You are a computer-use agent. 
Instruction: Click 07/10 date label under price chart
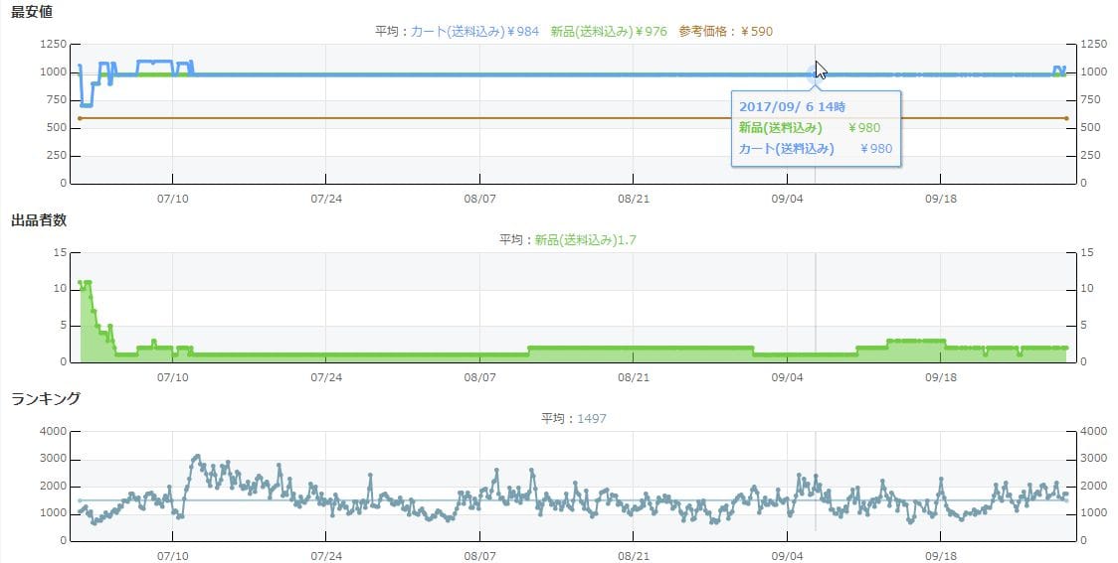click(173, 199)
